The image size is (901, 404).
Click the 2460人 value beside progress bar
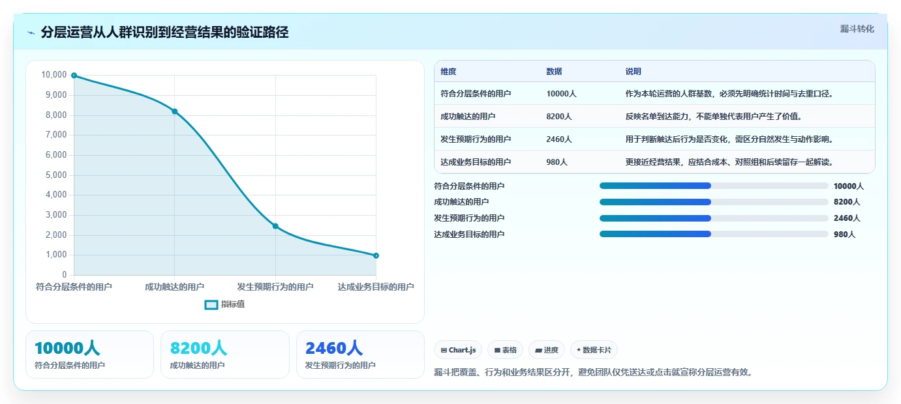847,218
